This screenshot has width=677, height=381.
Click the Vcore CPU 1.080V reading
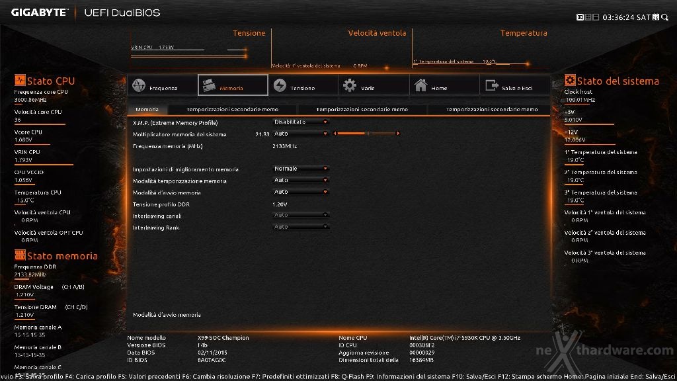tap(23, 140)
